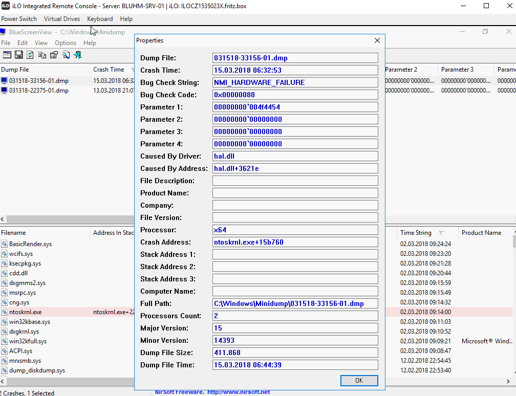Click right arrow of lower pane horizontal scrollbar
This screenshot has height=396, width=516.
[x=508, y=381]
